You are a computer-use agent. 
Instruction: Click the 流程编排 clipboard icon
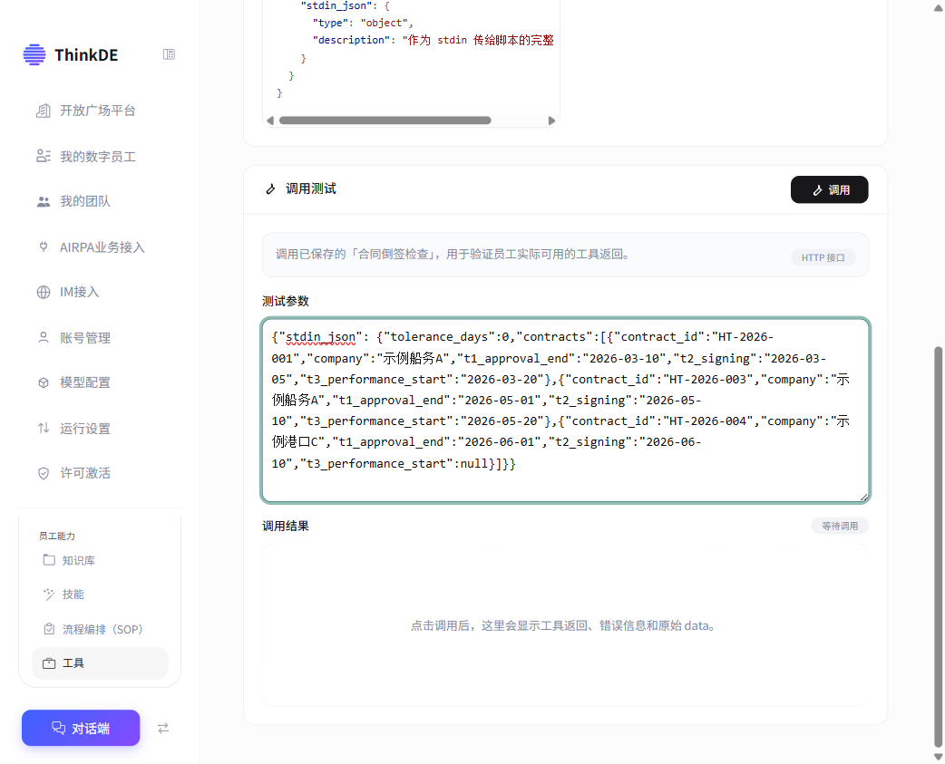coord(49,629)
